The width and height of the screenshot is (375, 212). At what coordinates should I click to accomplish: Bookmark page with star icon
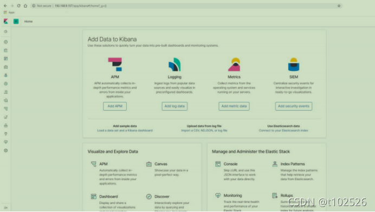pyautogui.click(x=339, y=6)
